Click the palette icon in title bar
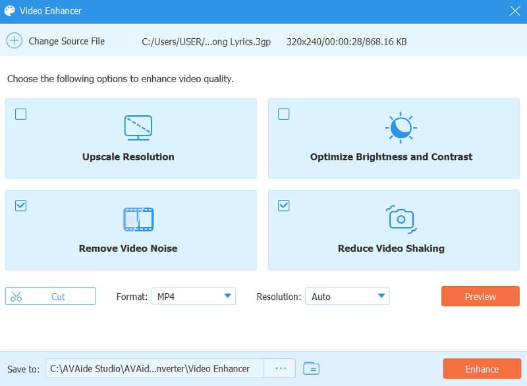 tap(10, 11)
